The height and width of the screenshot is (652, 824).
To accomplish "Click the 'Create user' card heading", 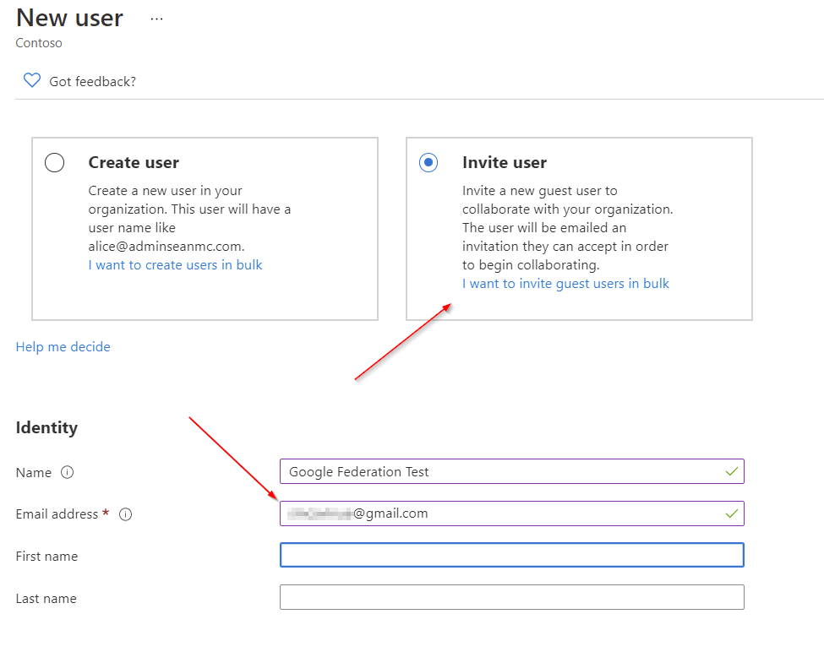I will [134, 163].
